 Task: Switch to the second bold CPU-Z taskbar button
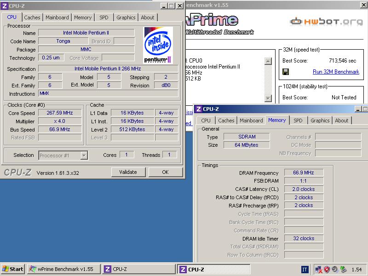[213, 270]
